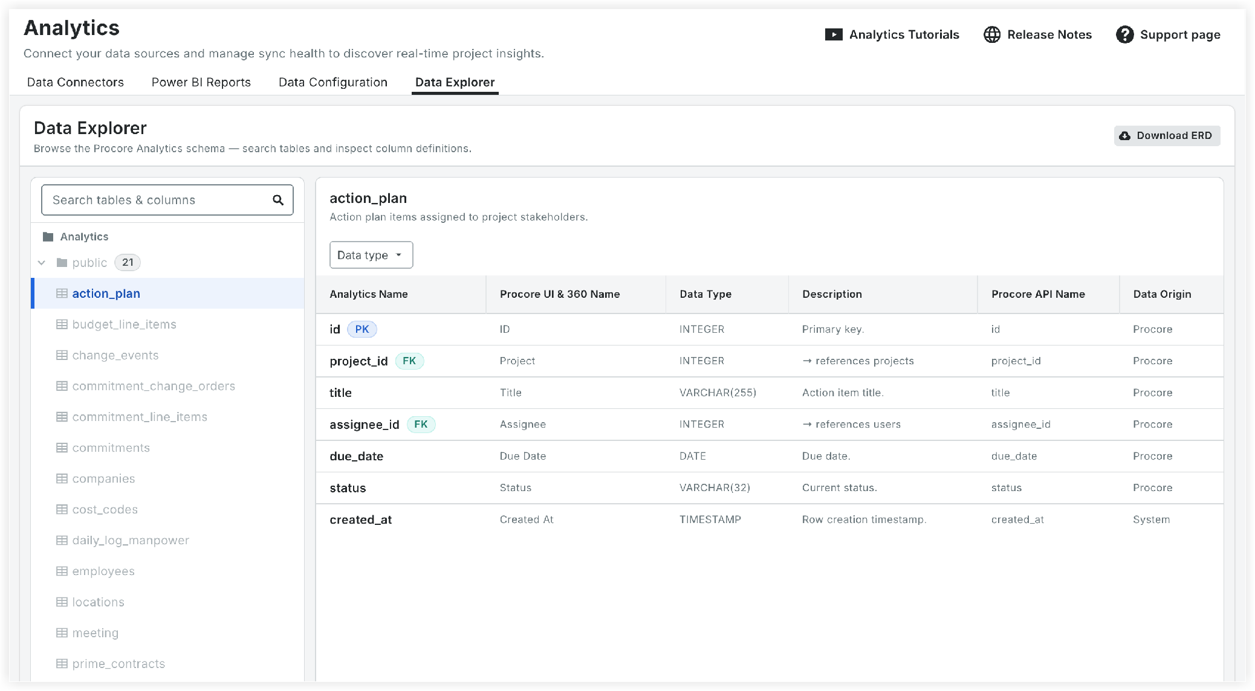The width and height of the screenshot is (1255, 691).
Task: Click the FK badge next to project_id
Action: tap(409, 361)
